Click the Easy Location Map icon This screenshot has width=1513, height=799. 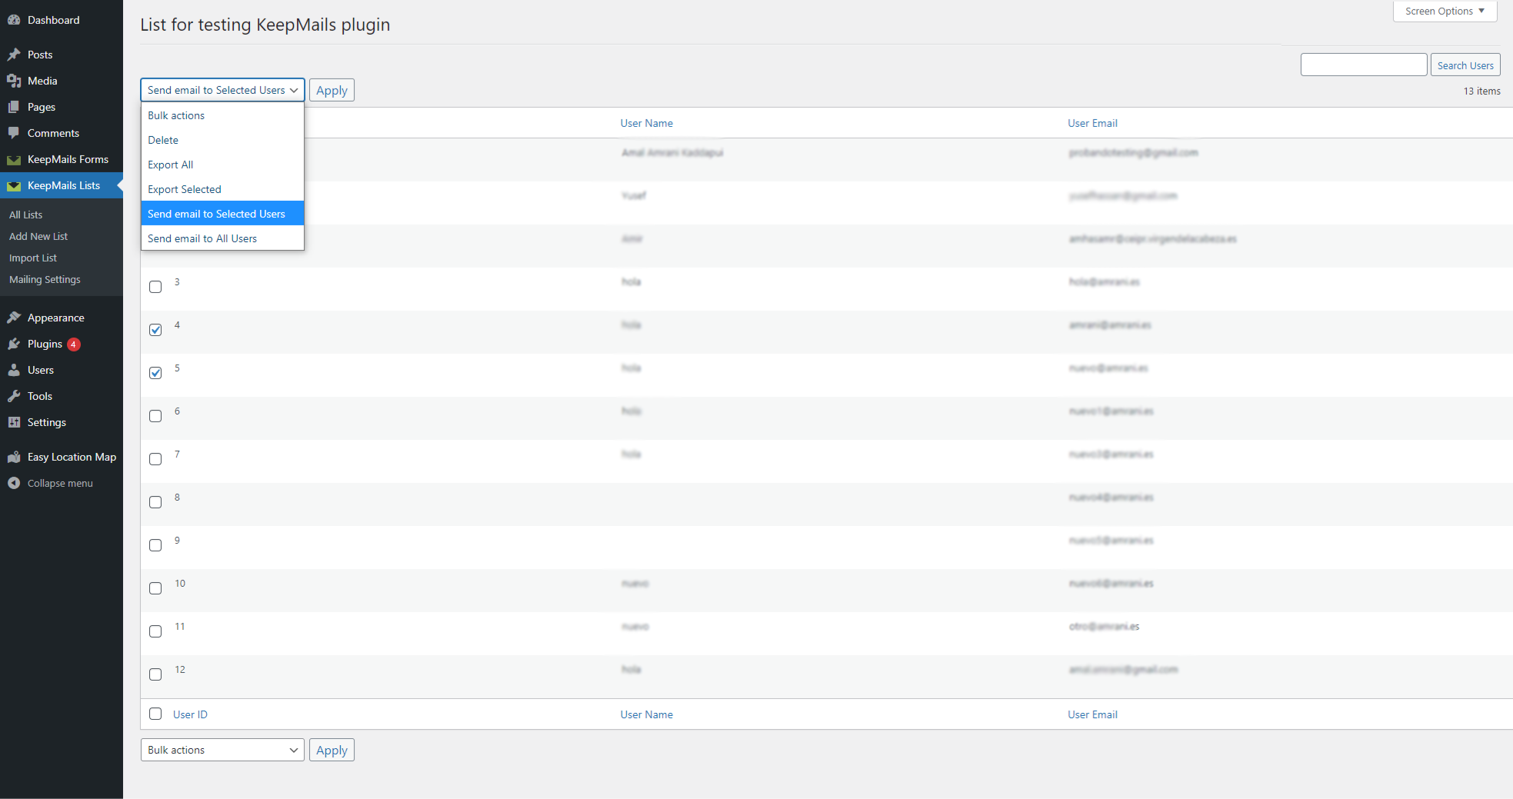pyautogui.click(x=14, y=457)
